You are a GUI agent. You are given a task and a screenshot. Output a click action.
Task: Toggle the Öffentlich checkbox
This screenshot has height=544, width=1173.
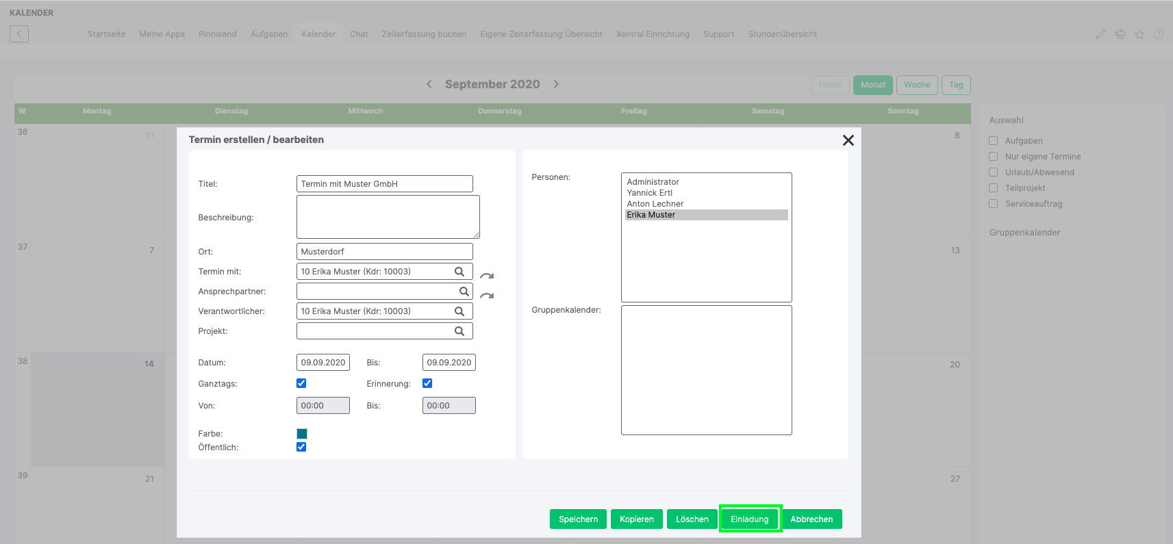(x=301, y=447)
